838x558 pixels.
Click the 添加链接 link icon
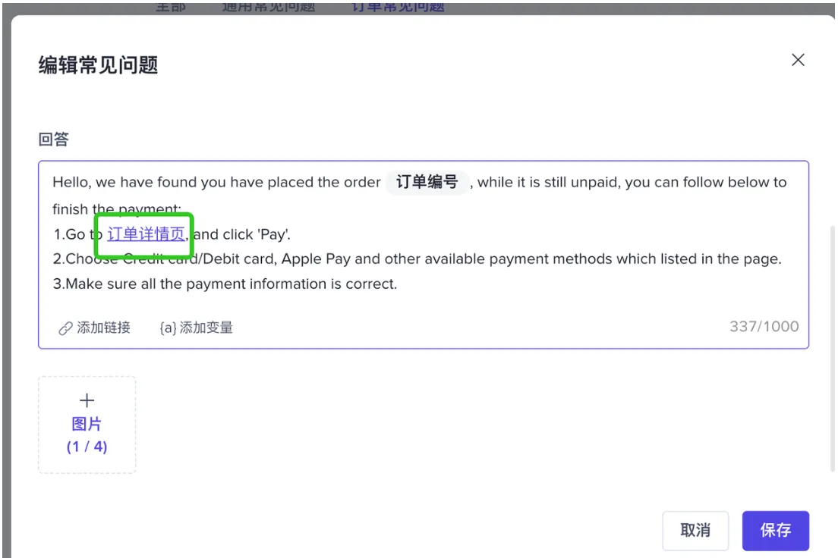click(x=65, y=328)
